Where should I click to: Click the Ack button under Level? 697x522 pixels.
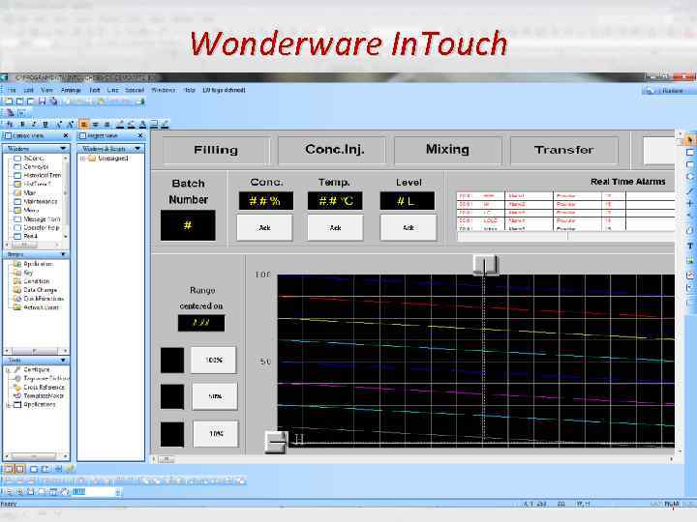409,228
